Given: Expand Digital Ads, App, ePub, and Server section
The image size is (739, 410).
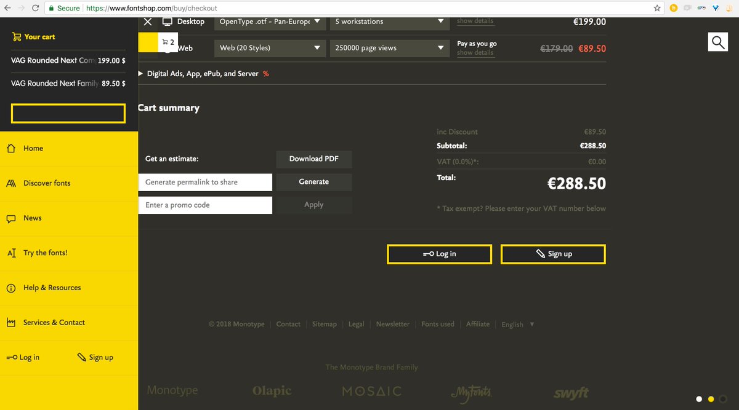Looking at the screenshot, I should tap(203, 74).
